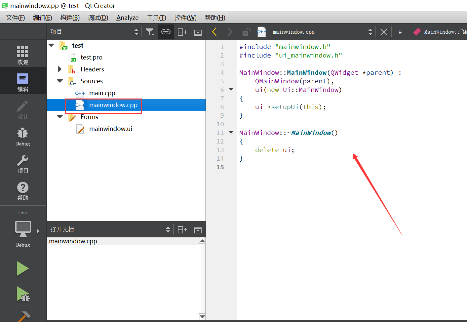Viewport: 467px width, 322px height.
Task: Select test.pro in project tree
Action: (92, 58)
